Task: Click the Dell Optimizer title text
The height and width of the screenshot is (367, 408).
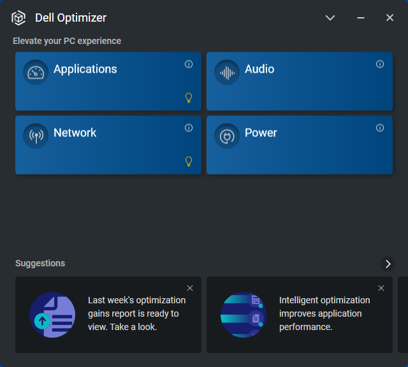Action: coord(71,18)
